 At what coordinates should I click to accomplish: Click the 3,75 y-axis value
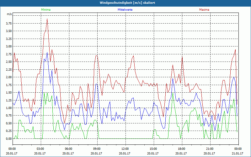pos(9,23)
